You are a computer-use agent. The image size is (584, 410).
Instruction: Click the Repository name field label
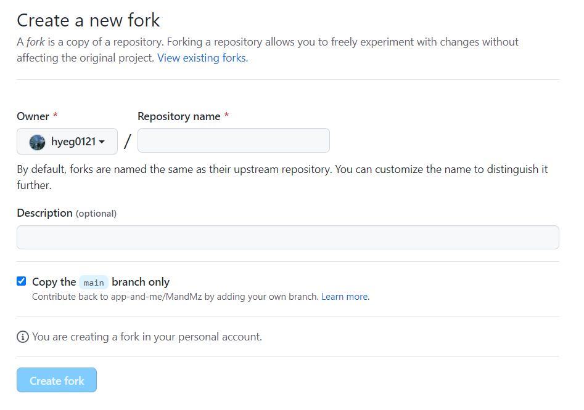[x=179, y=116]
